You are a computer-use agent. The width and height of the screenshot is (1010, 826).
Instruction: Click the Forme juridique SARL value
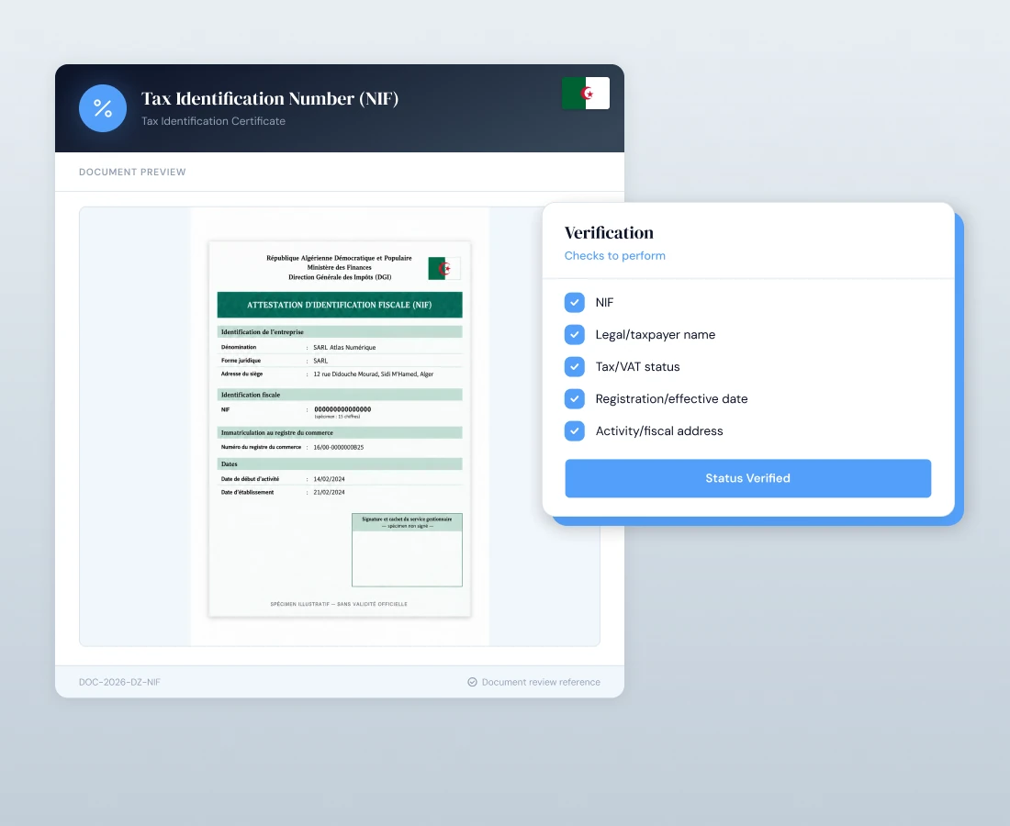(x=320, y=361)
